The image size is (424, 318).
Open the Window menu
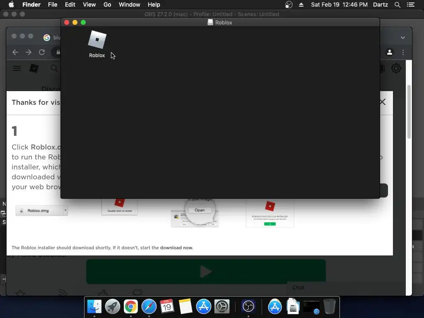pyautogui.click(x=130, y=5)
